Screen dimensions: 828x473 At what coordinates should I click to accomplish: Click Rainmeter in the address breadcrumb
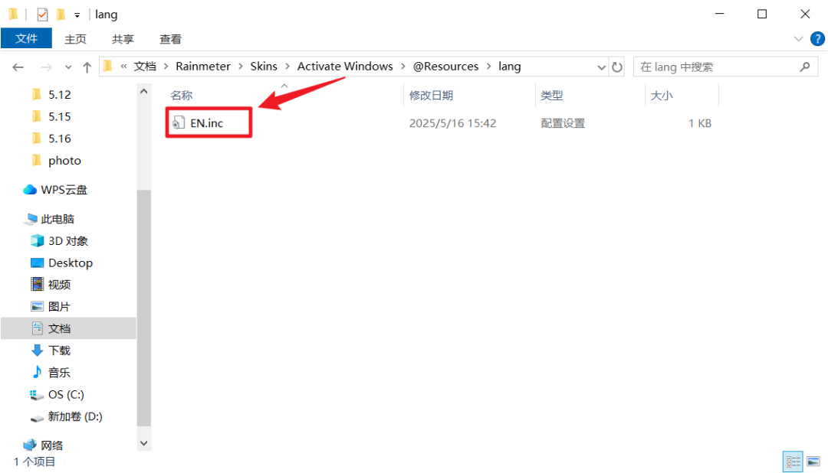pos(202,67)
